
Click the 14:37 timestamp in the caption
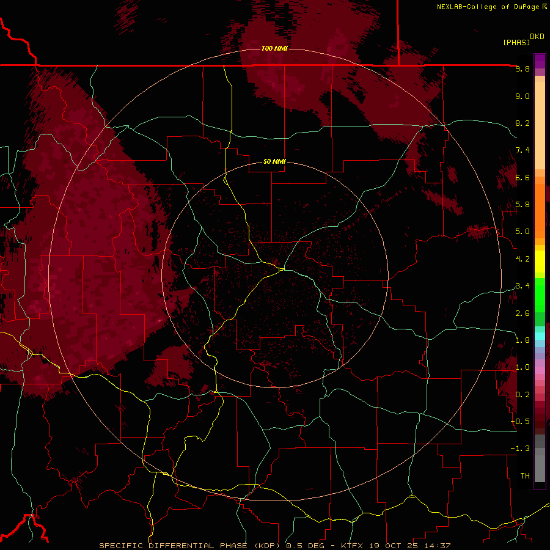click(436, 546)
